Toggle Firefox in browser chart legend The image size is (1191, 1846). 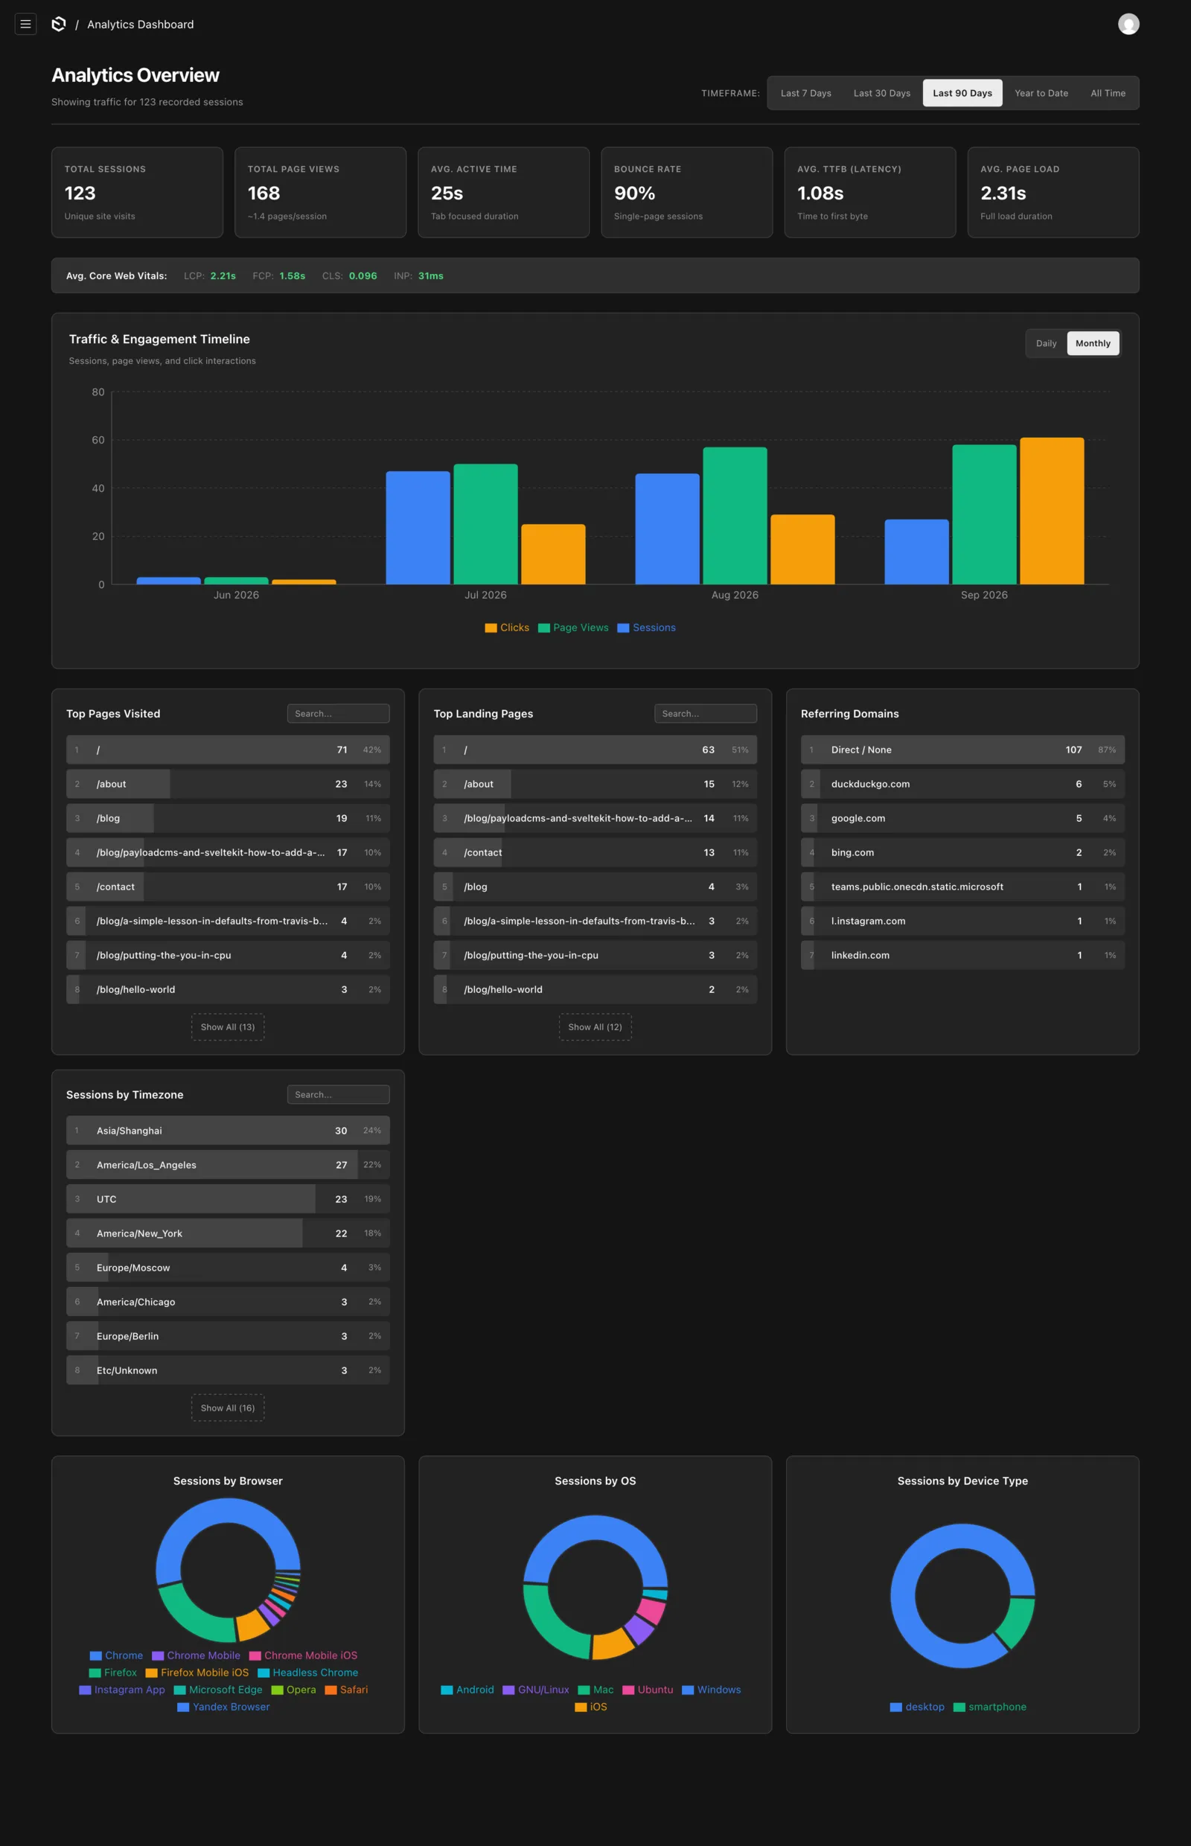[113, 1672]
